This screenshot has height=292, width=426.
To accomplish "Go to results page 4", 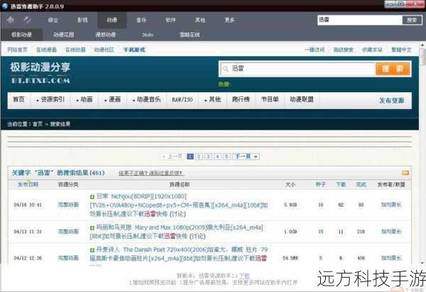I will (217, 157).
